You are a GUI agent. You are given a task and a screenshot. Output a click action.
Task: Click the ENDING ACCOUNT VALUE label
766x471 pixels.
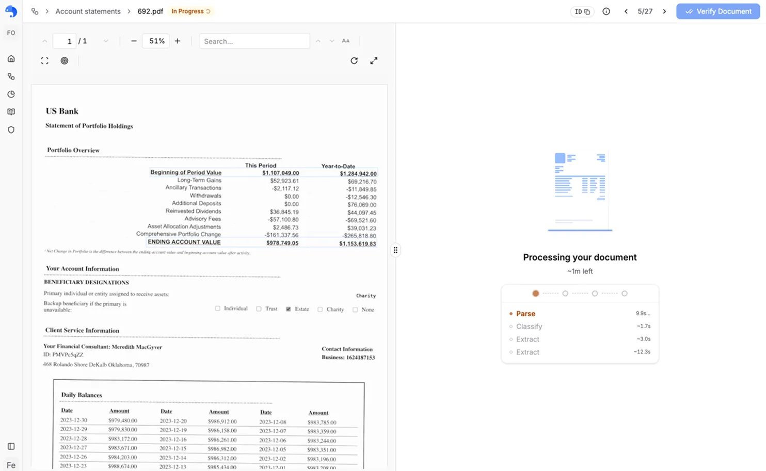(184, 242)
